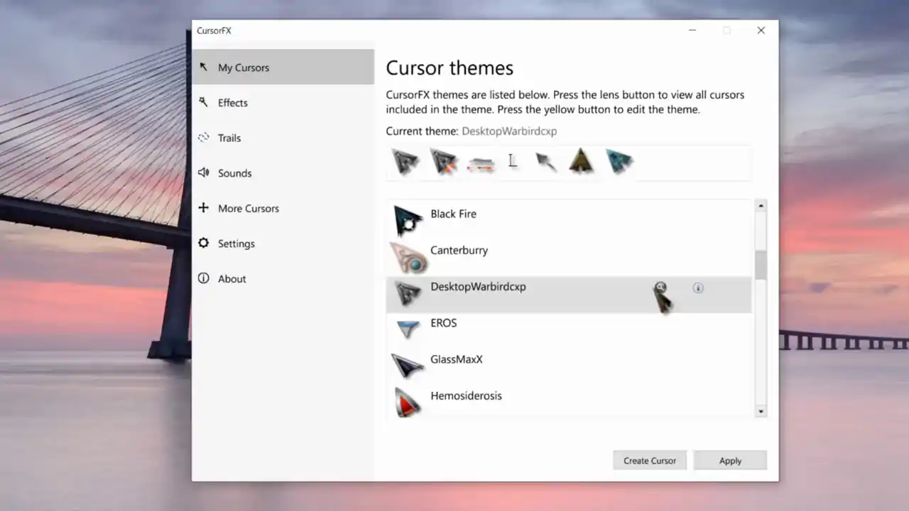Open the Settings section
This screenshot has height=511, width=909.
pyautogui.click(x=283, y=243)
